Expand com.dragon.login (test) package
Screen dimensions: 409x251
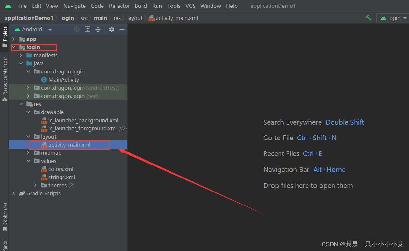28,96
